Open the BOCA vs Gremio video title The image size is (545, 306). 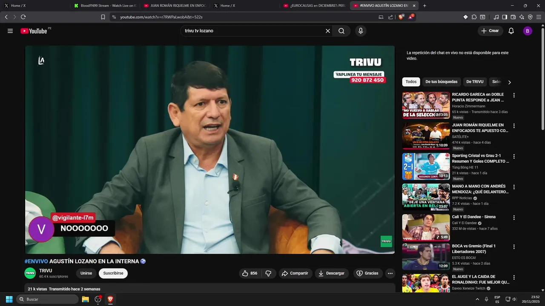(474, 249)
